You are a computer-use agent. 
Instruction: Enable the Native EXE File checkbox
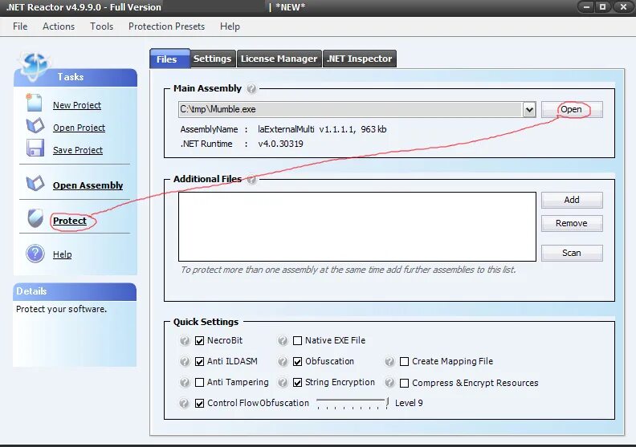tap(297, 341)
